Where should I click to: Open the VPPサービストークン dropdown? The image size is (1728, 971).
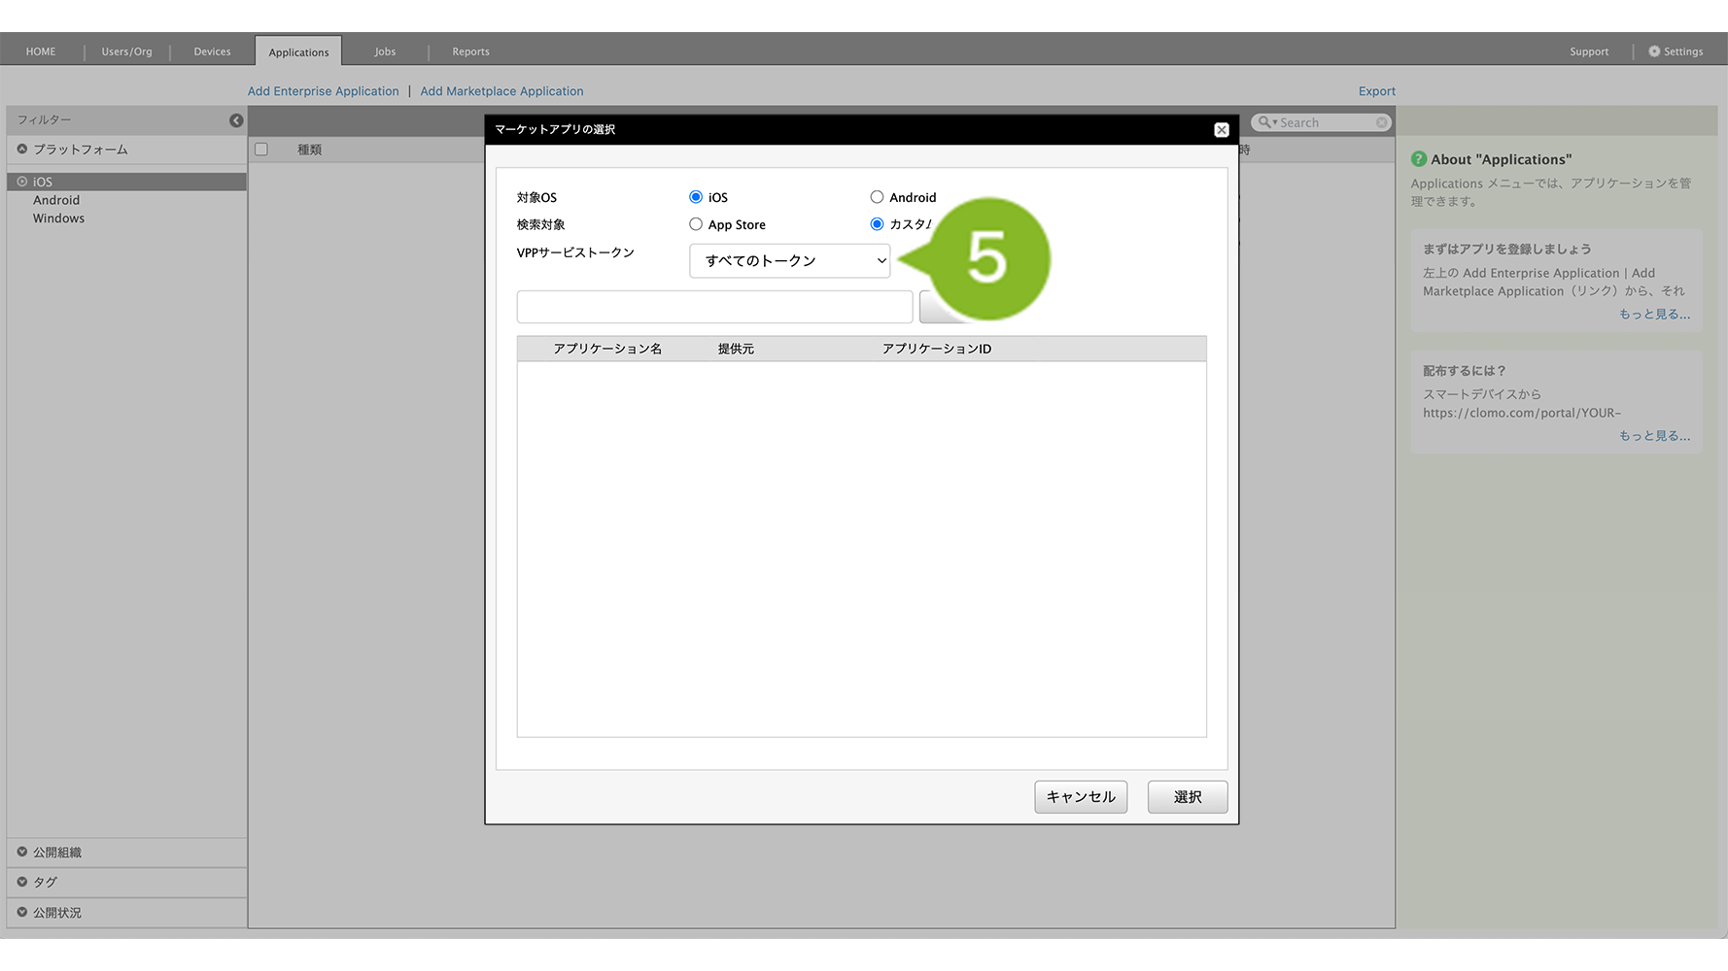[789, 261]
